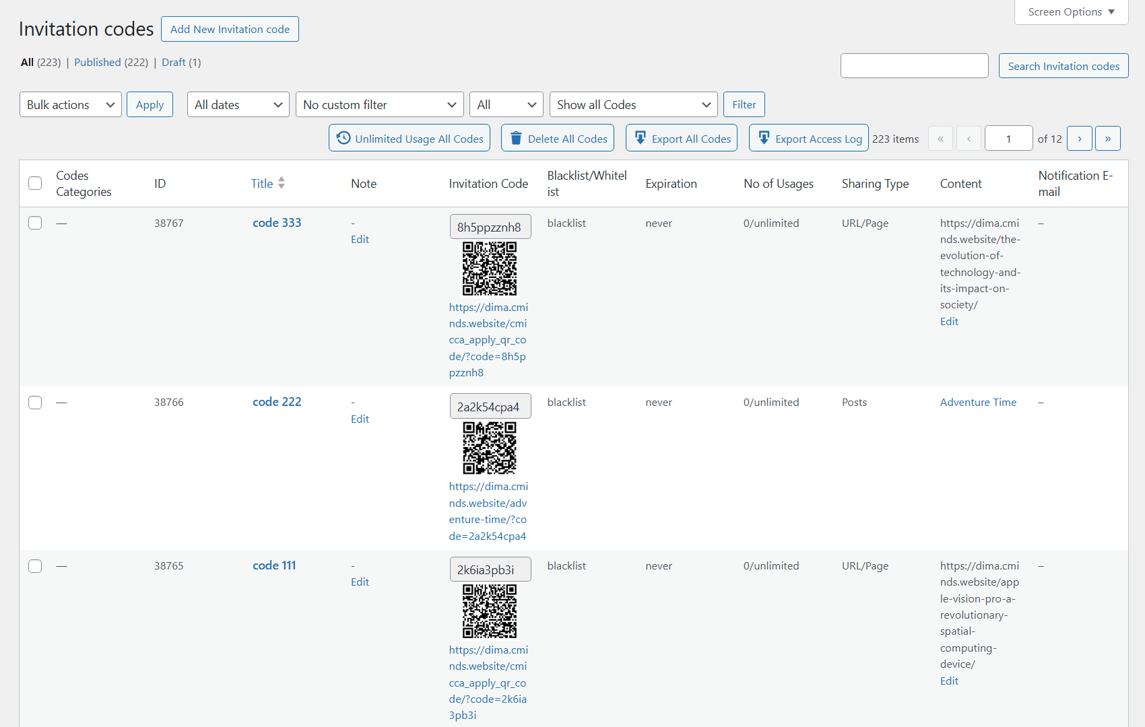
Task: Click the Export Access Log button
Action: [809, 138]
